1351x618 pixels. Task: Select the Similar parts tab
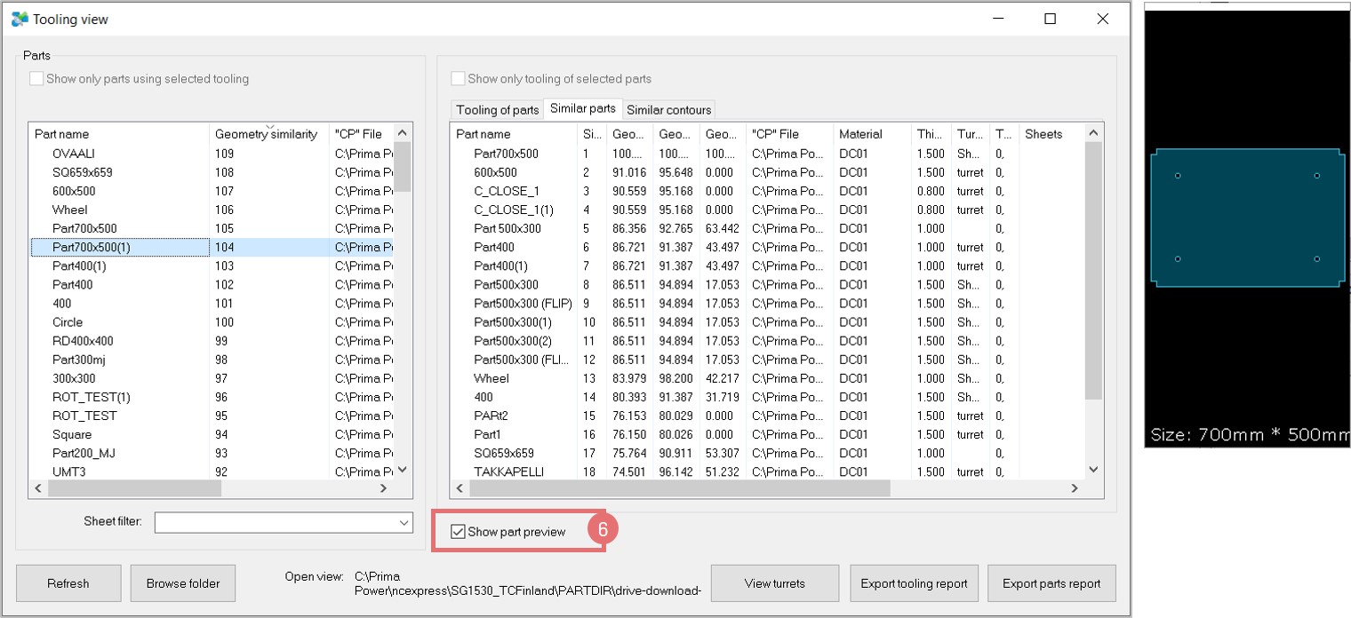(x=582, y=108)
